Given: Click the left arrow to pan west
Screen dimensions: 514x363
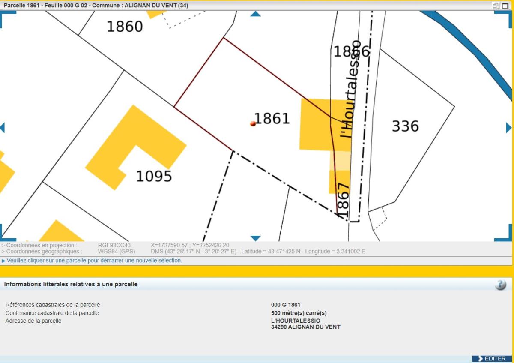Looking at the screenshot, I should tap(2, 128).
